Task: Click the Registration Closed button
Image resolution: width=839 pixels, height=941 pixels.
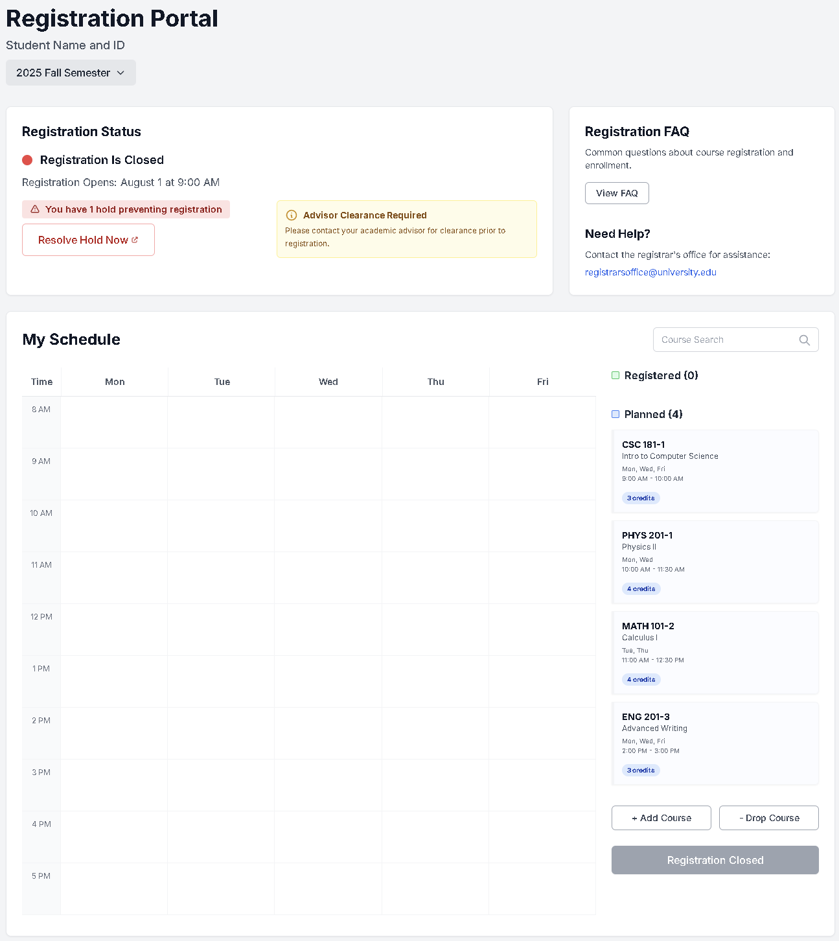Action: (x=715, y=860)
